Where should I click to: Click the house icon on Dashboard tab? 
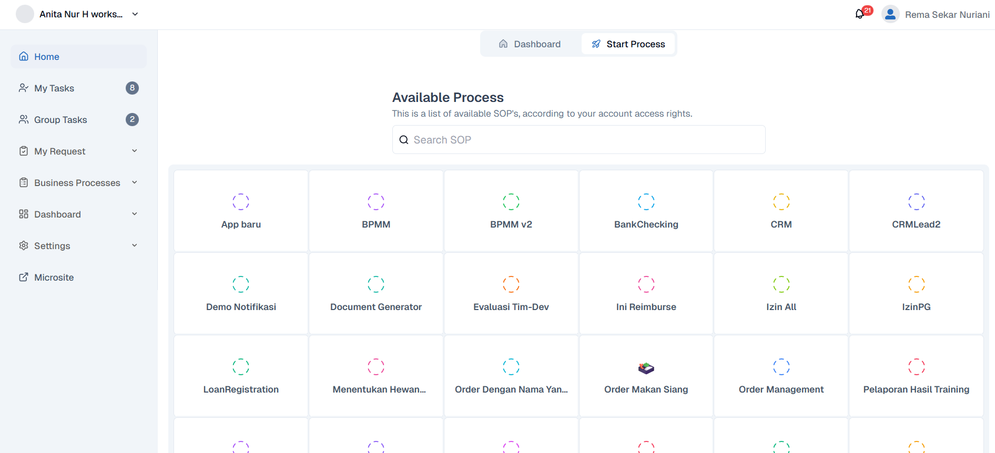pyautogui.click(x=503, y=44)
